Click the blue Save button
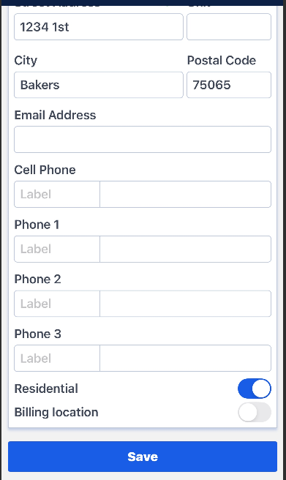 coord(143,457)
